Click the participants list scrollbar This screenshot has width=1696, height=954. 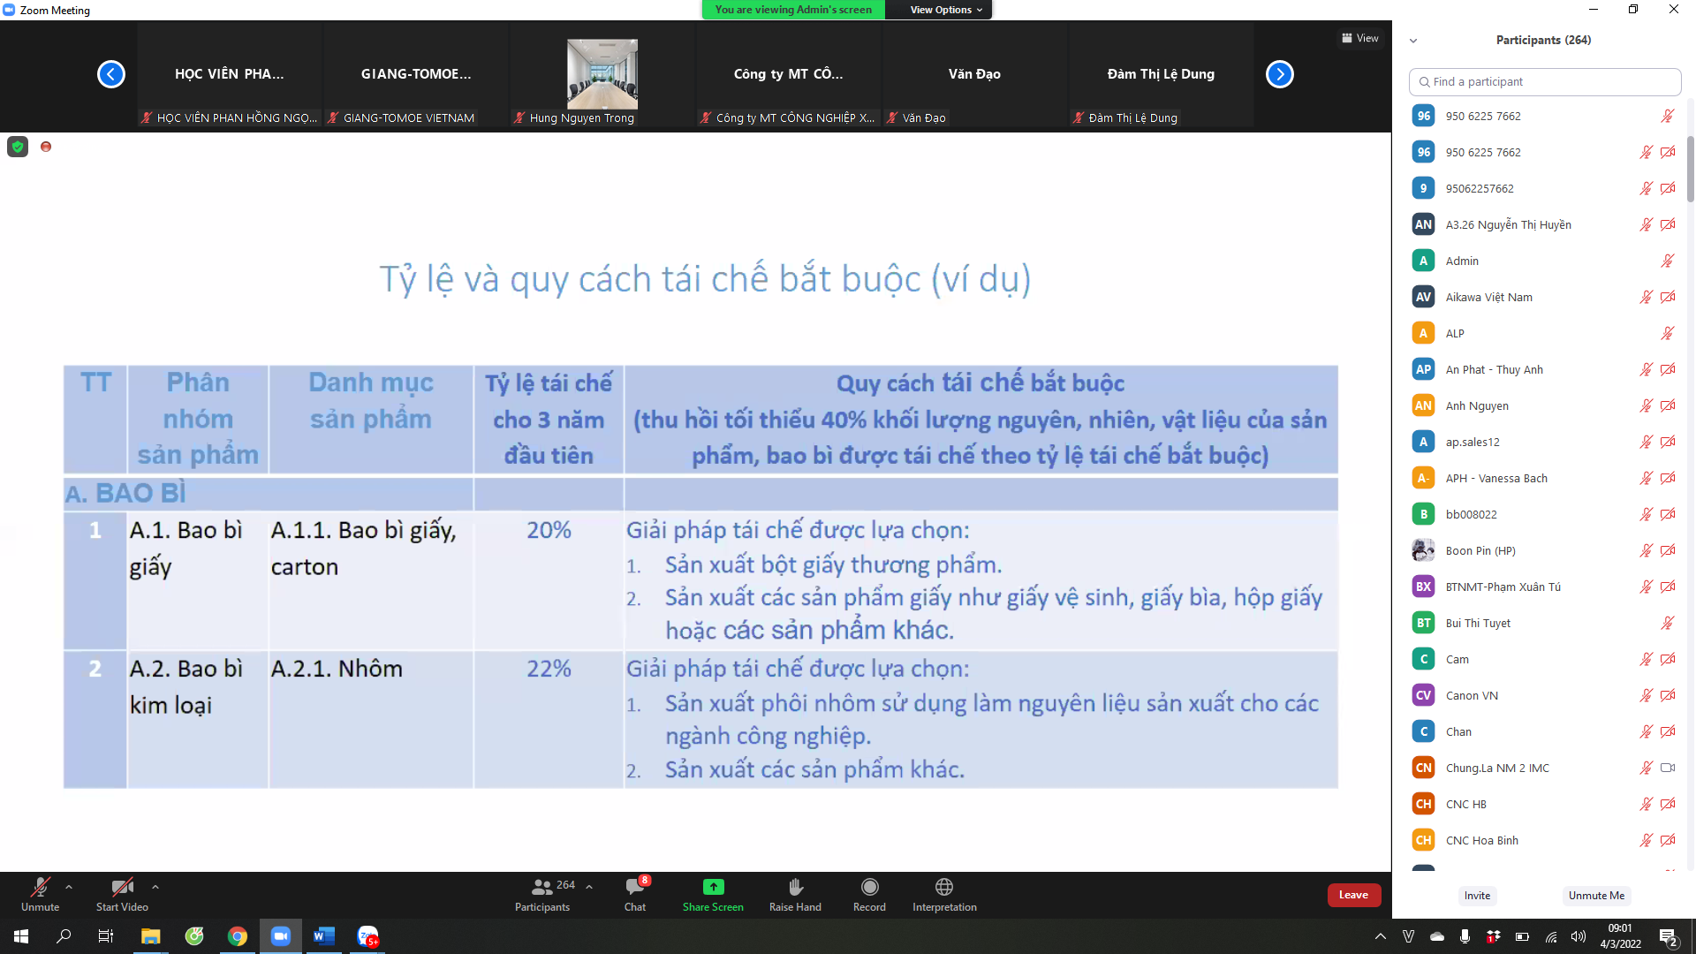coord(1690,168)
